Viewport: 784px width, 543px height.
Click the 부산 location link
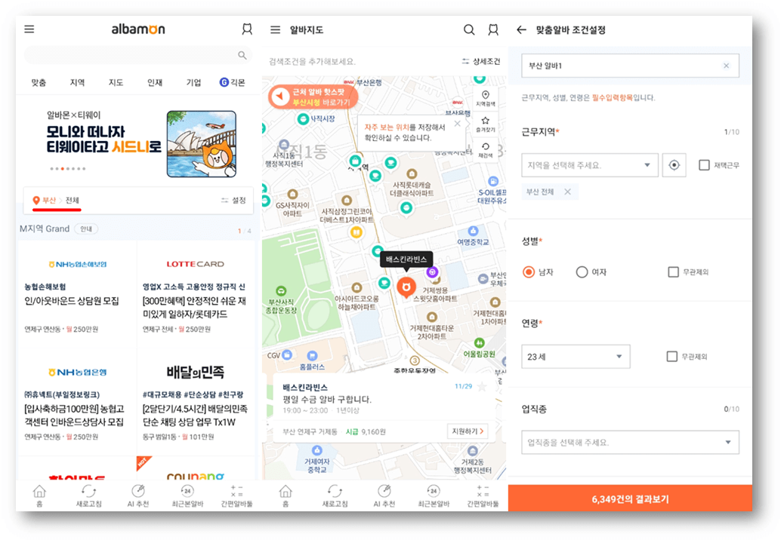click(x=49, y=200)
